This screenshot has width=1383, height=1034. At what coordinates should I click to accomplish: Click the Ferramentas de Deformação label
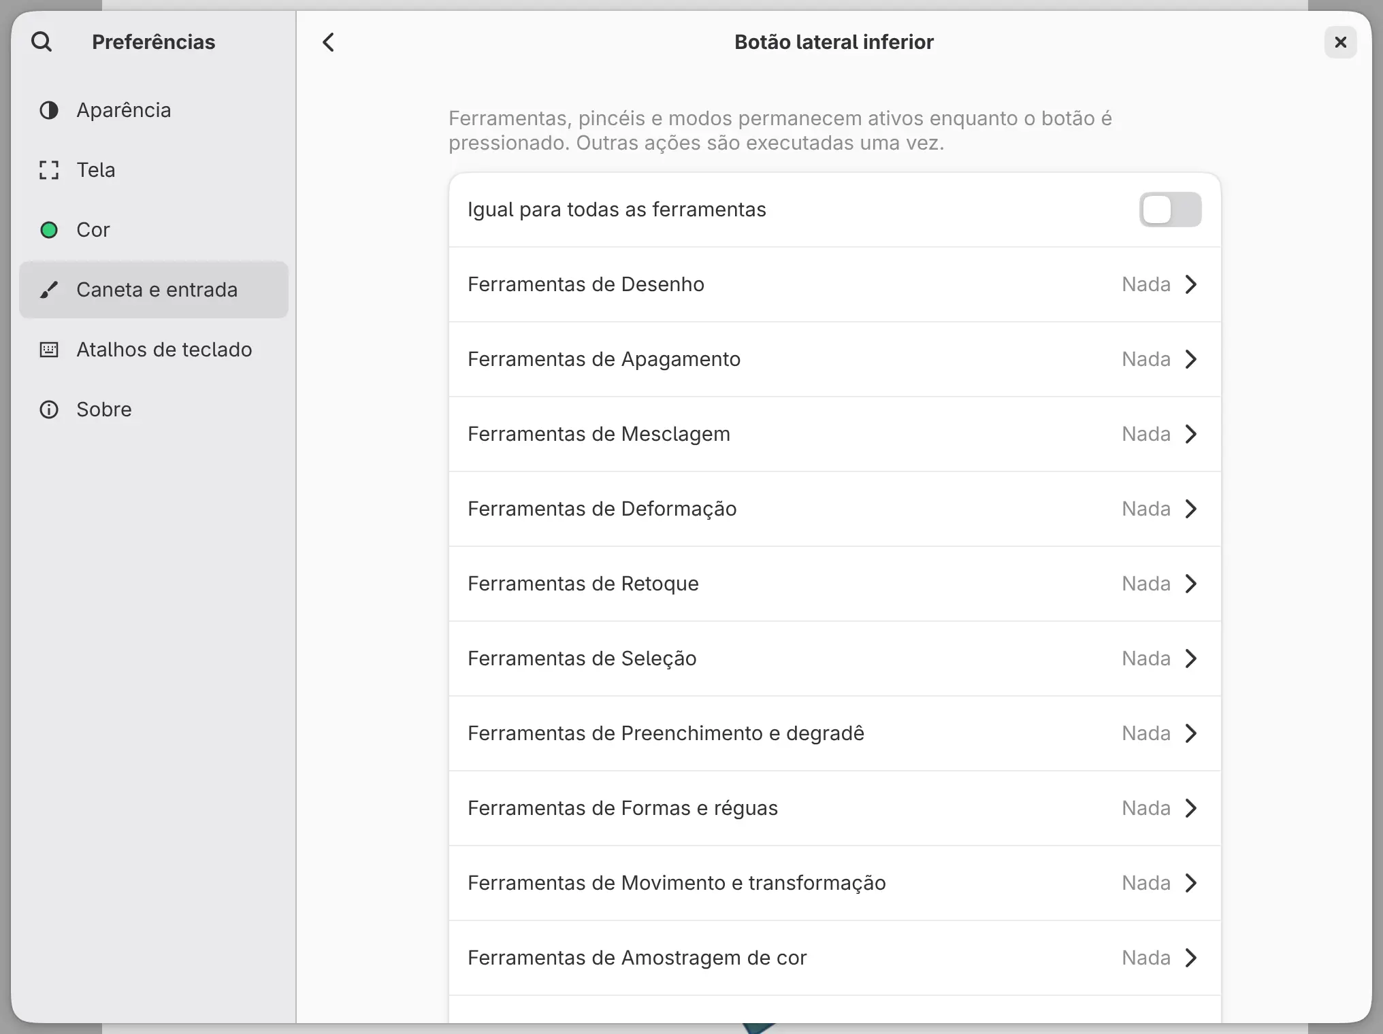tap(602, 509)
